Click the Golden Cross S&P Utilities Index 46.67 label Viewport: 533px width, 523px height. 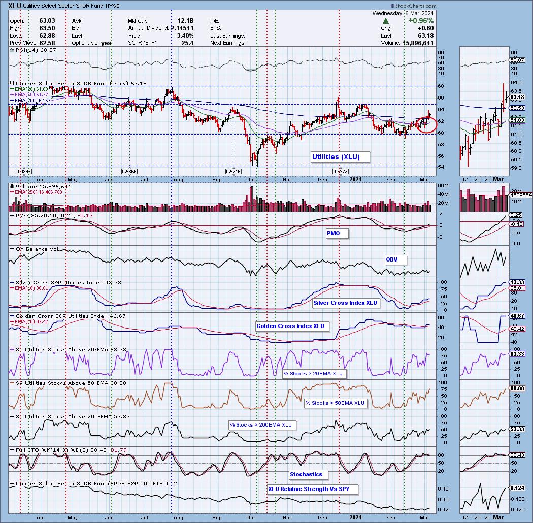click(x=68, y=316)
